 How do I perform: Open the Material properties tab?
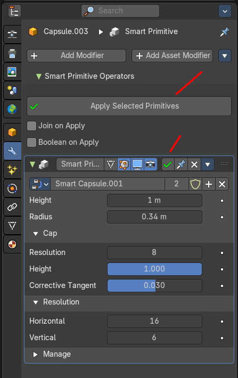click(x=12, y=244)
